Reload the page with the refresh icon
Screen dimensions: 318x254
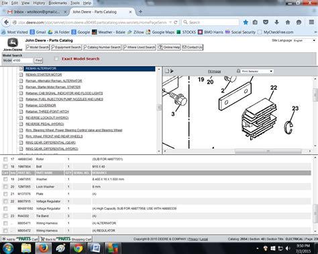pyautogui.click(x=176, y=22)
